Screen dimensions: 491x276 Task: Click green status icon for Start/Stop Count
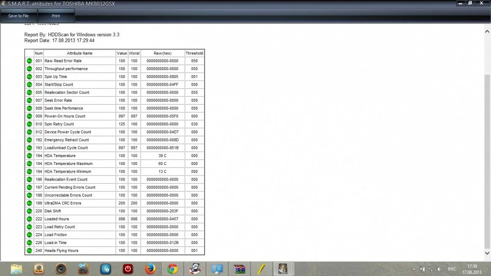pos(30,84)
